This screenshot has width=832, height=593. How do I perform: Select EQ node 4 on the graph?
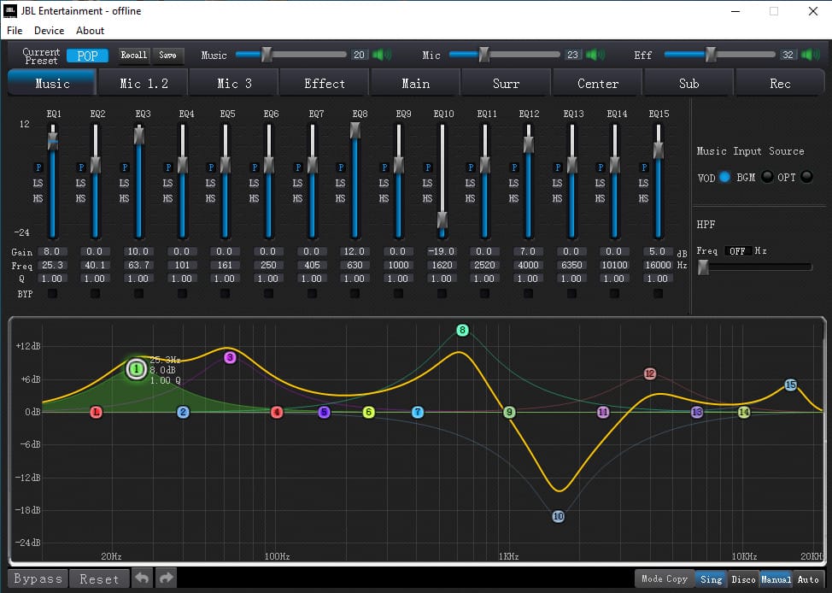(x=277, y=412)
